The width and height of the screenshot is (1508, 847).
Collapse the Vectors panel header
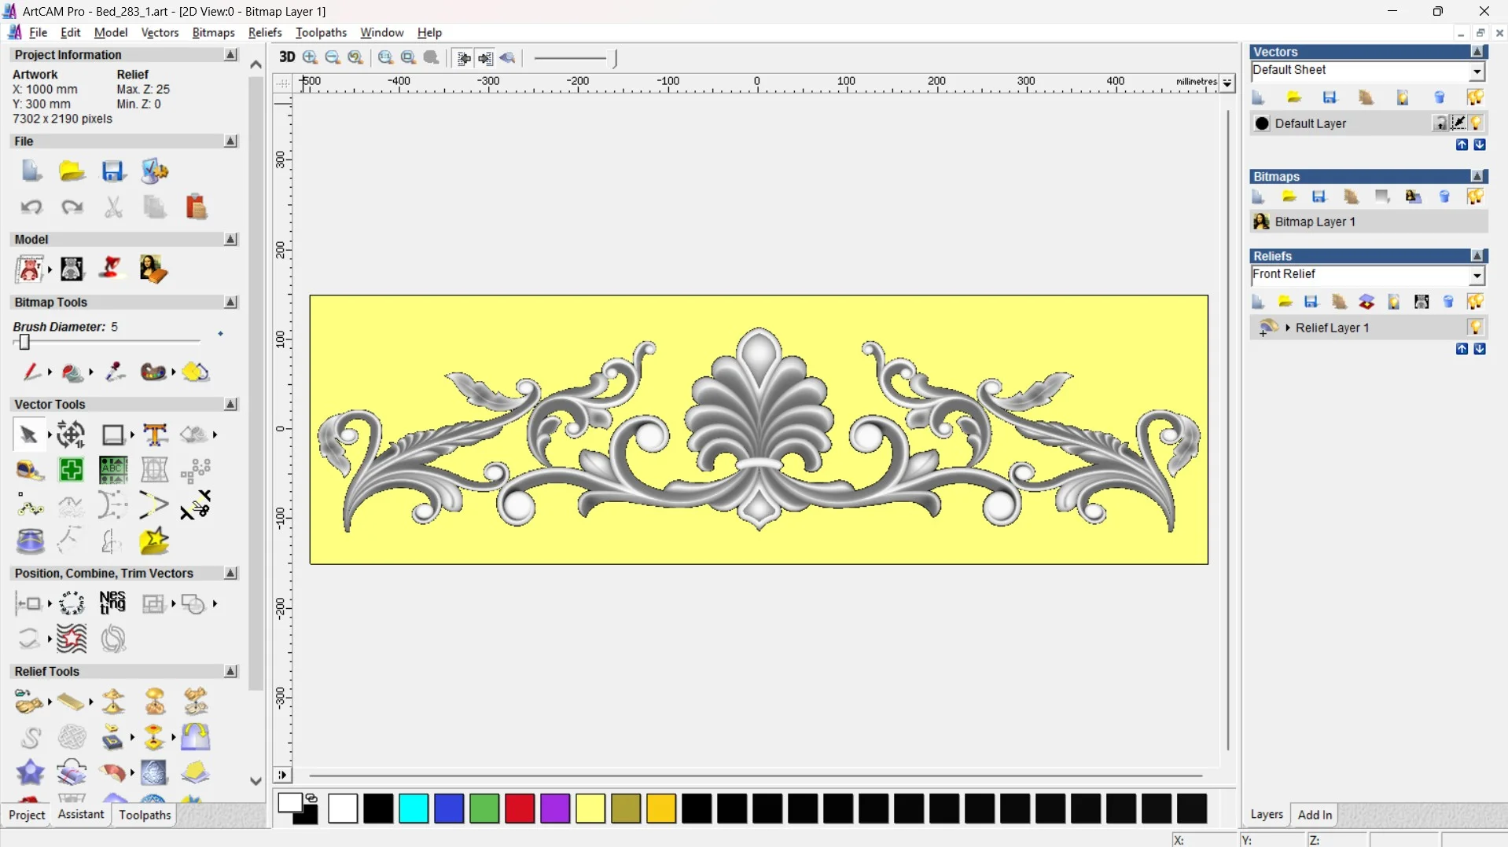tap(1478, 52)
